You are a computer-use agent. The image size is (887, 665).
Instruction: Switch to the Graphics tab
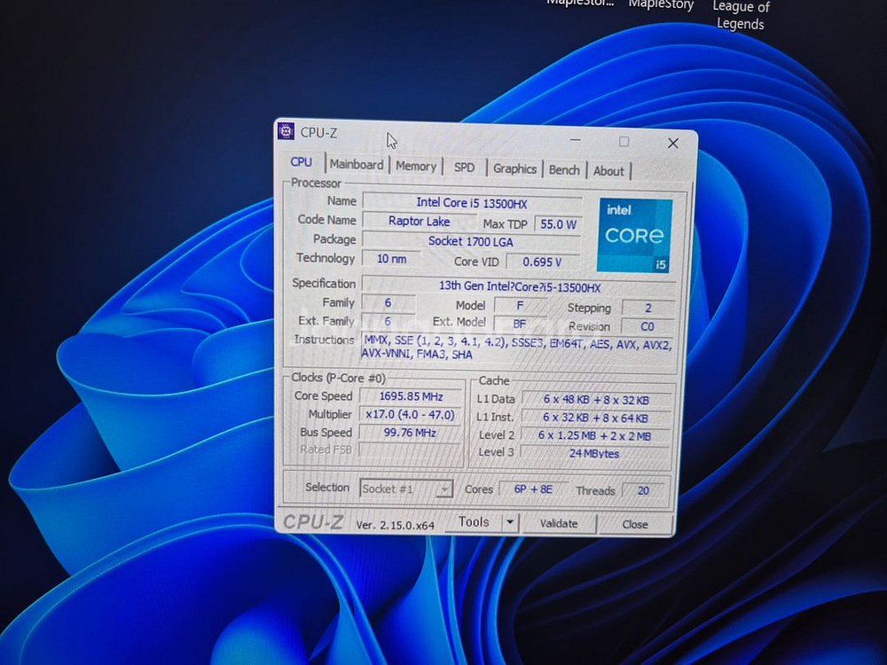click(514, 169)
